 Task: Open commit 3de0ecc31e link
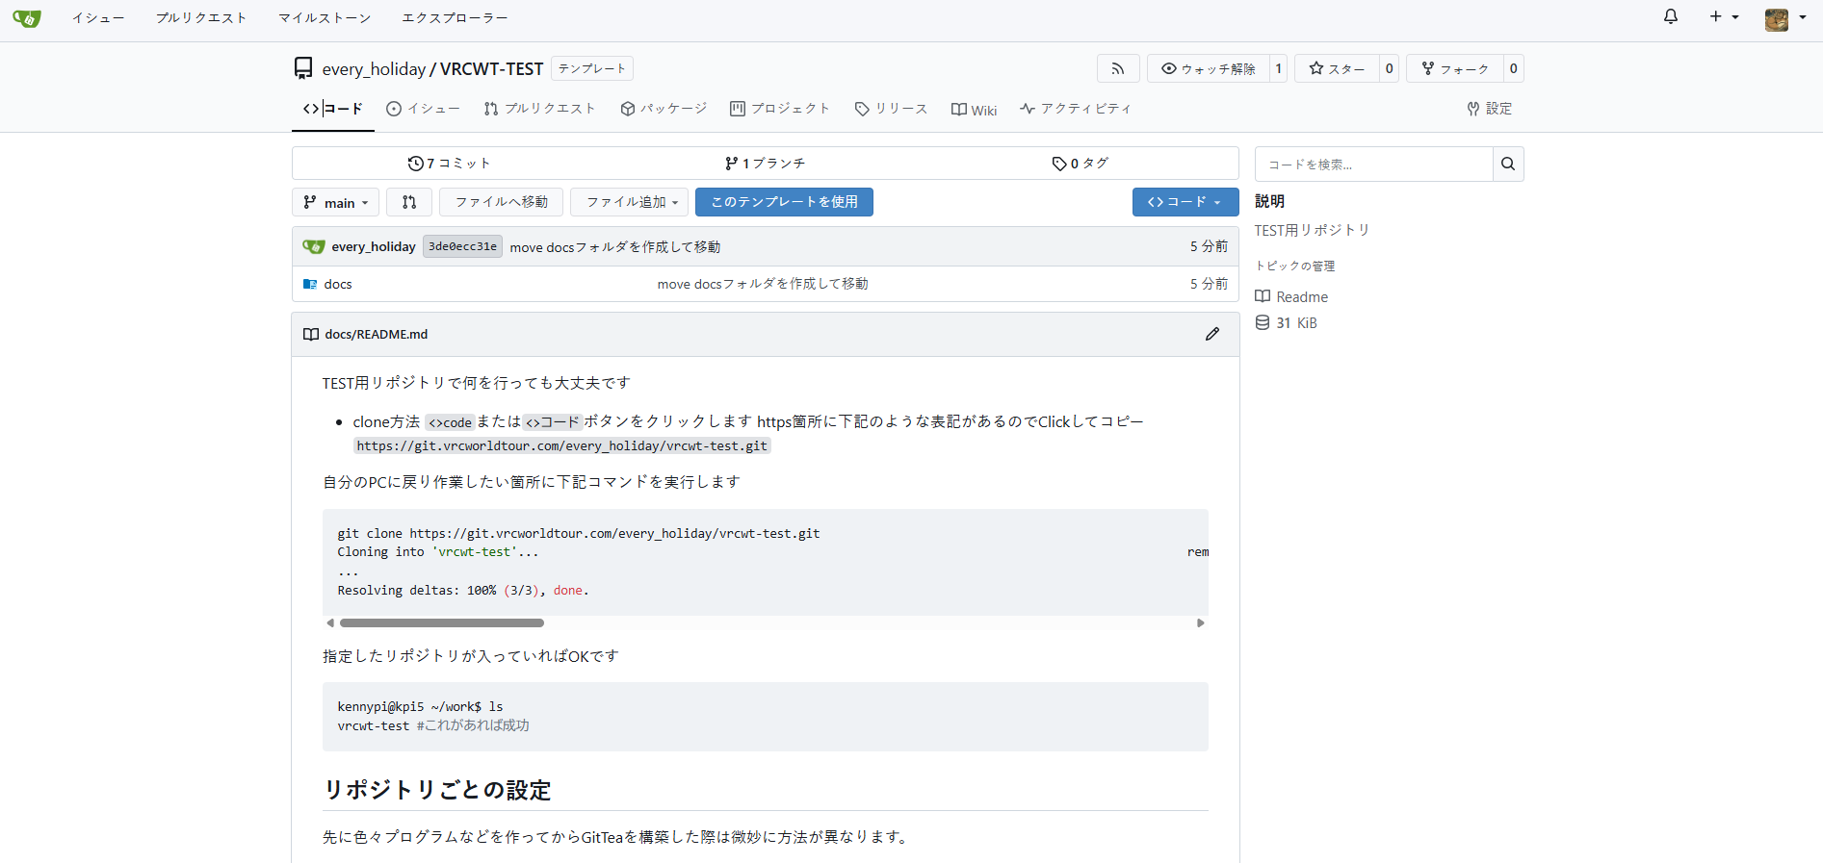[x=462, y=246]
